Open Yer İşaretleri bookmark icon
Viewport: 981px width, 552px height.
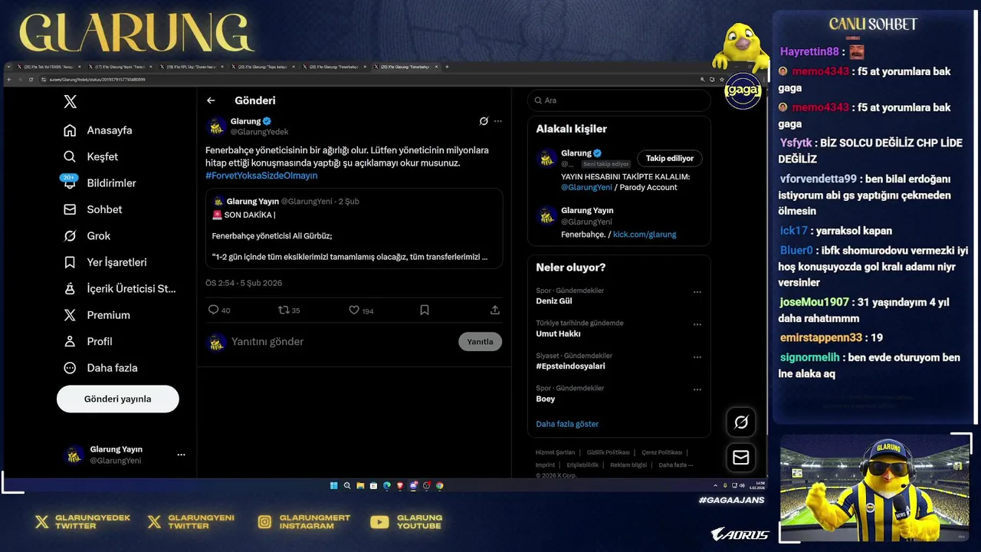[70, 262]
